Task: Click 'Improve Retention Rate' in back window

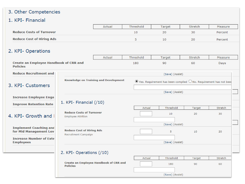Action: tap(33, 104)
